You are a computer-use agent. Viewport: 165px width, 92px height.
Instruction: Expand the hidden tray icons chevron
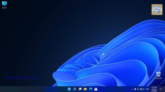[132, 89]
